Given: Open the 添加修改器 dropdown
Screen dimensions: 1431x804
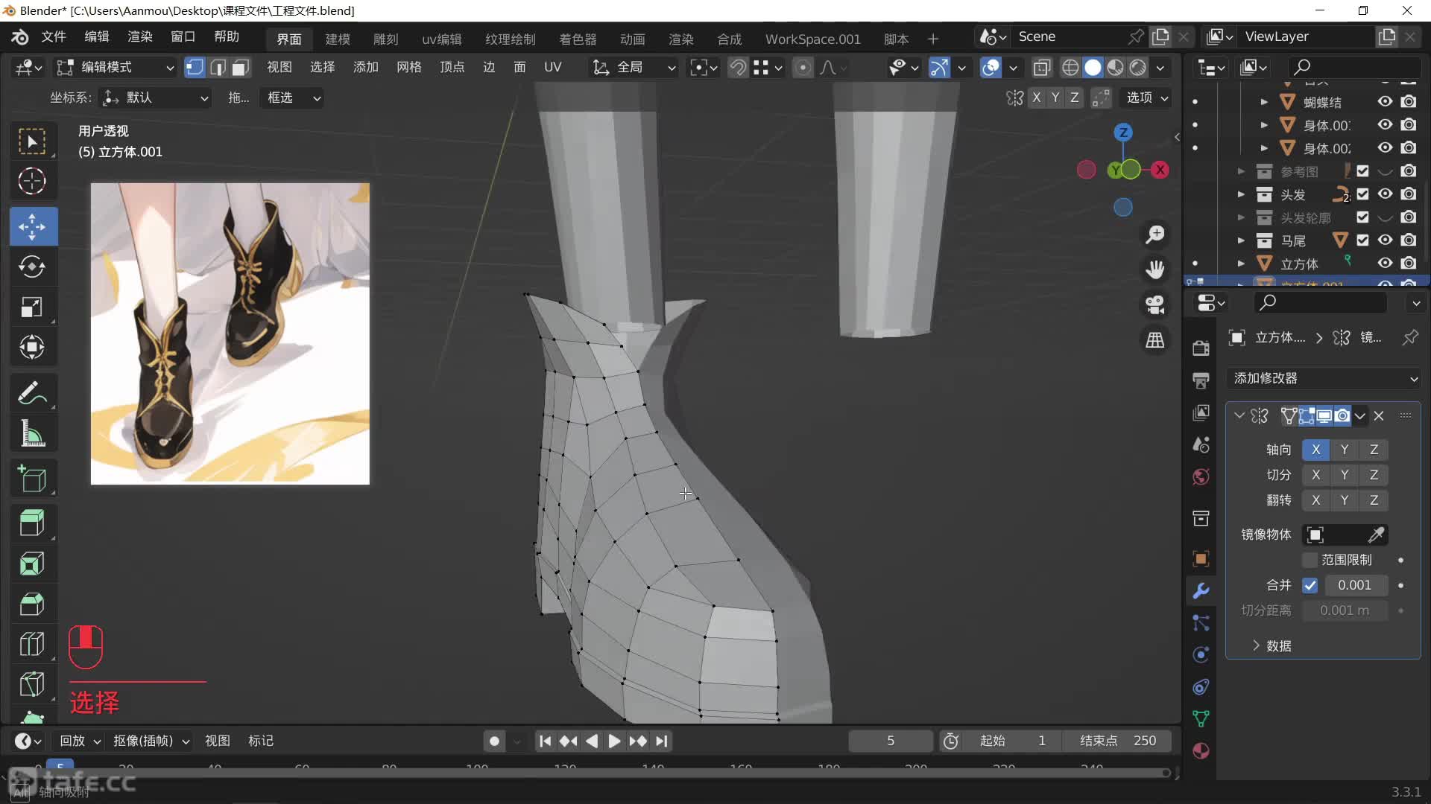Looking at the screenshot, I should coord(1323,378).
